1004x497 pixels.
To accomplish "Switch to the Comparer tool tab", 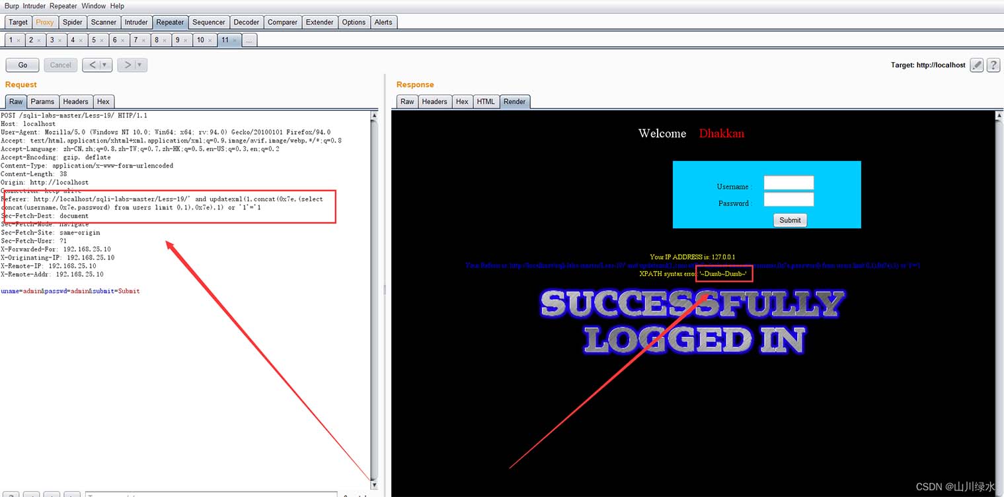I will [282, 22].
